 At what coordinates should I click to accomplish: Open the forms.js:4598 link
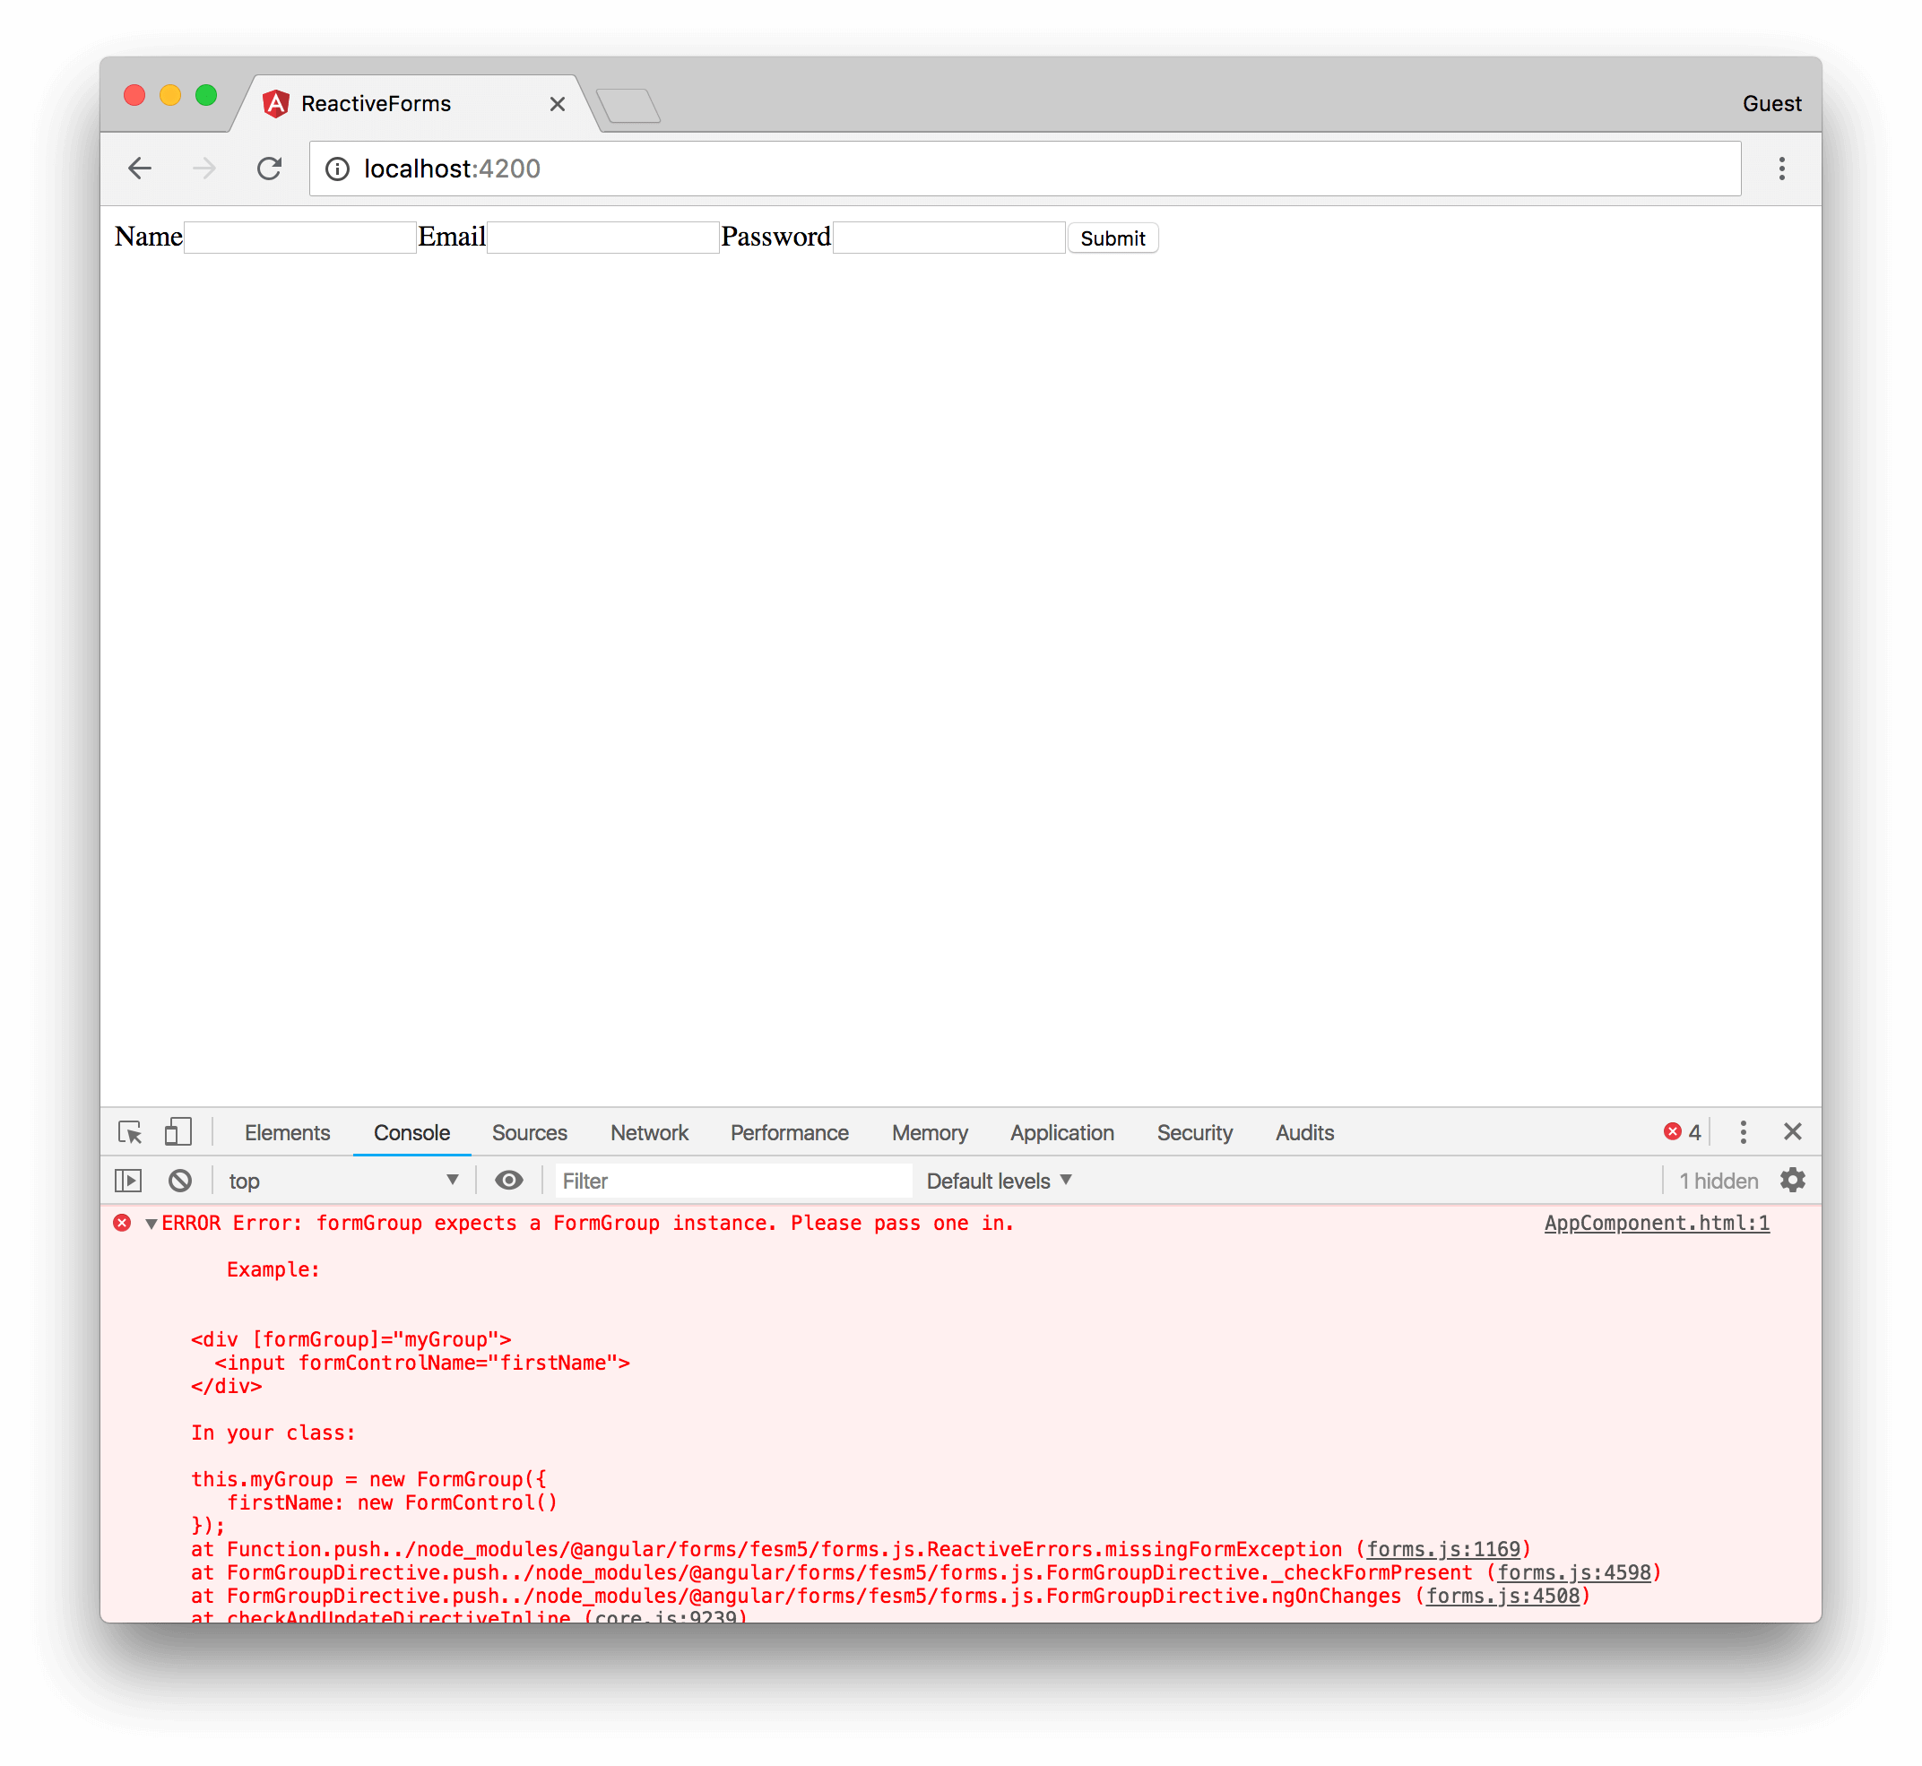1574,1573
